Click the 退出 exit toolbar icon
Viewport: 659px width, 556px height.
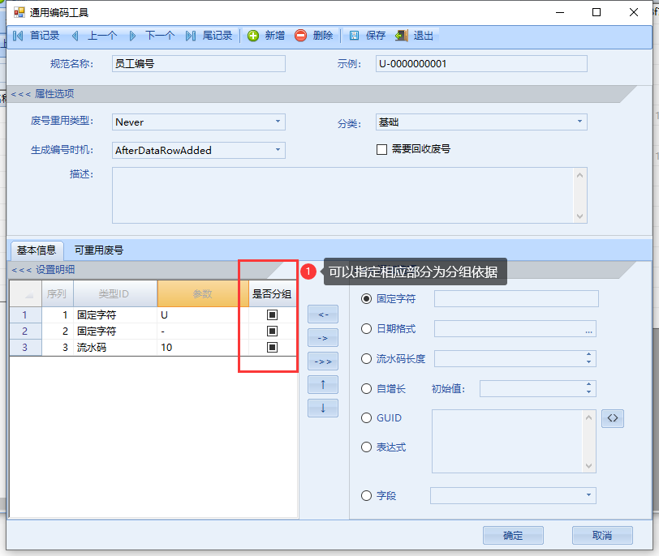click(x=402, y=36)
